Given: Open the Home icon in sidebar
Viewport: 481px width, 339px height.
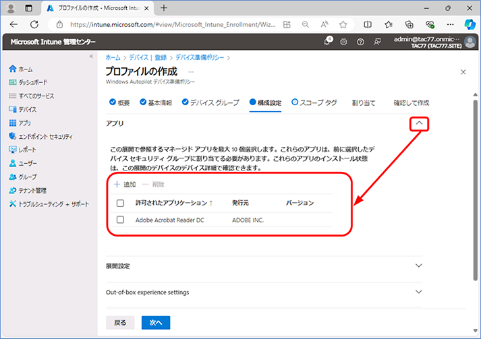Looking at the screenshot, I should tap(13, 69).
